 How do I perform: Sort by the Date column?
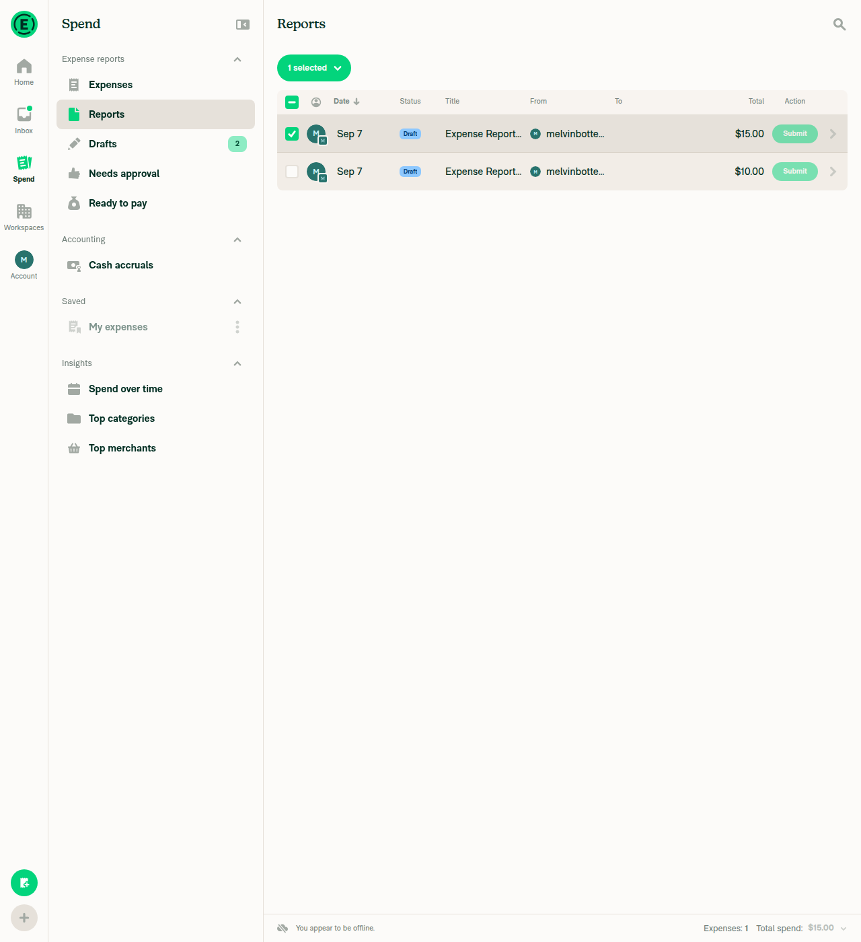pos(346,102)
